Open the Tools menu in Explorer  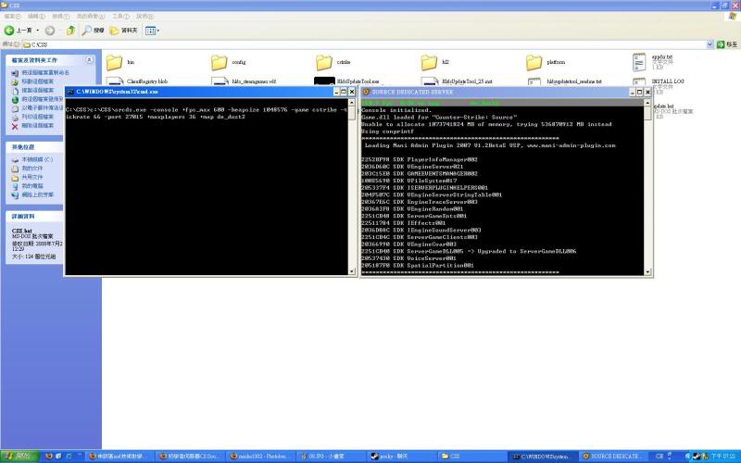[x=120, y=16]
